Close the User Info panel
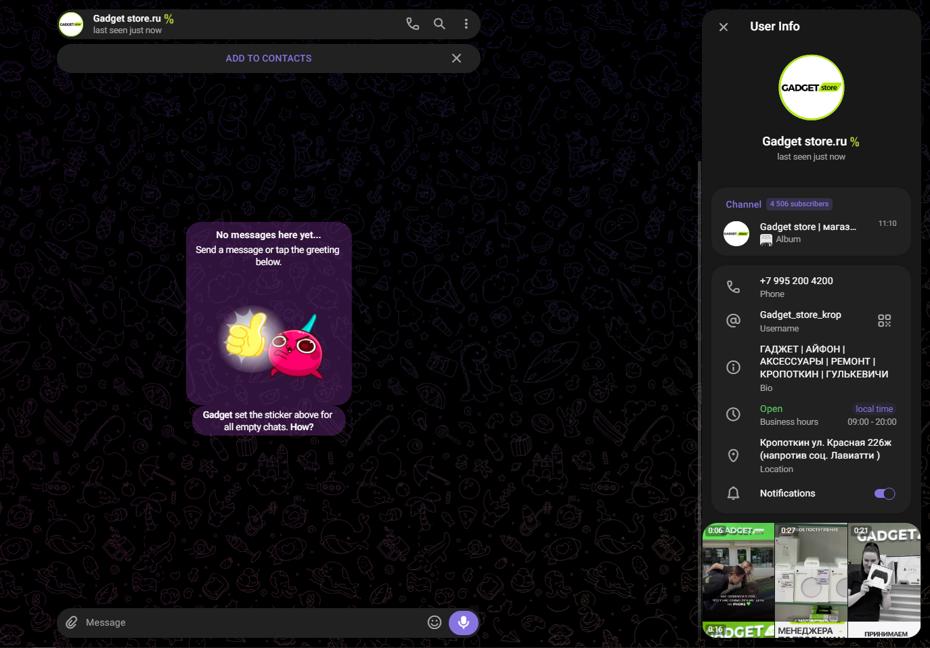The width and height of the screenshot is (930, 648). coord(724,27)
